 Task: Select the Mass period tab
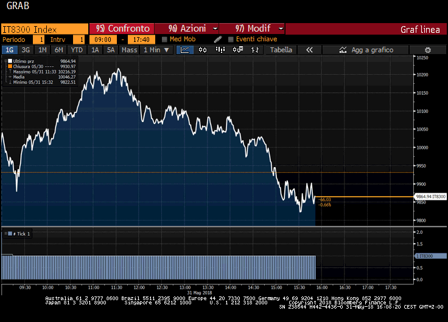[x=130, y=50]
